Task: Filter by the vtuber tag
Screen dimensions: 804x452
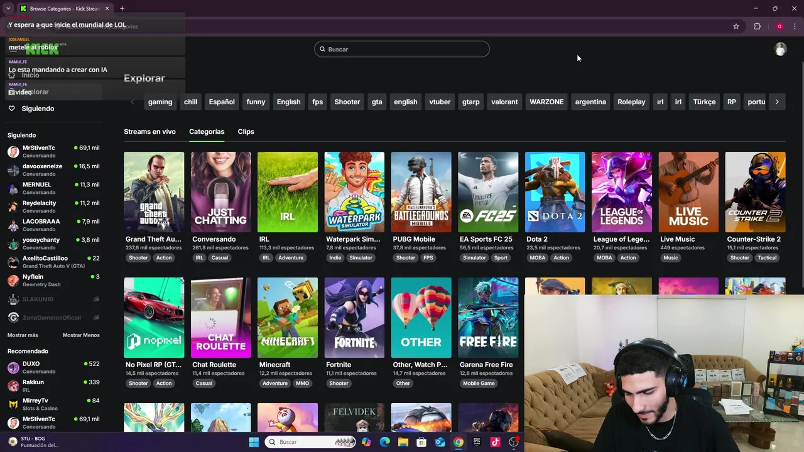Action: tap(440, 102)
